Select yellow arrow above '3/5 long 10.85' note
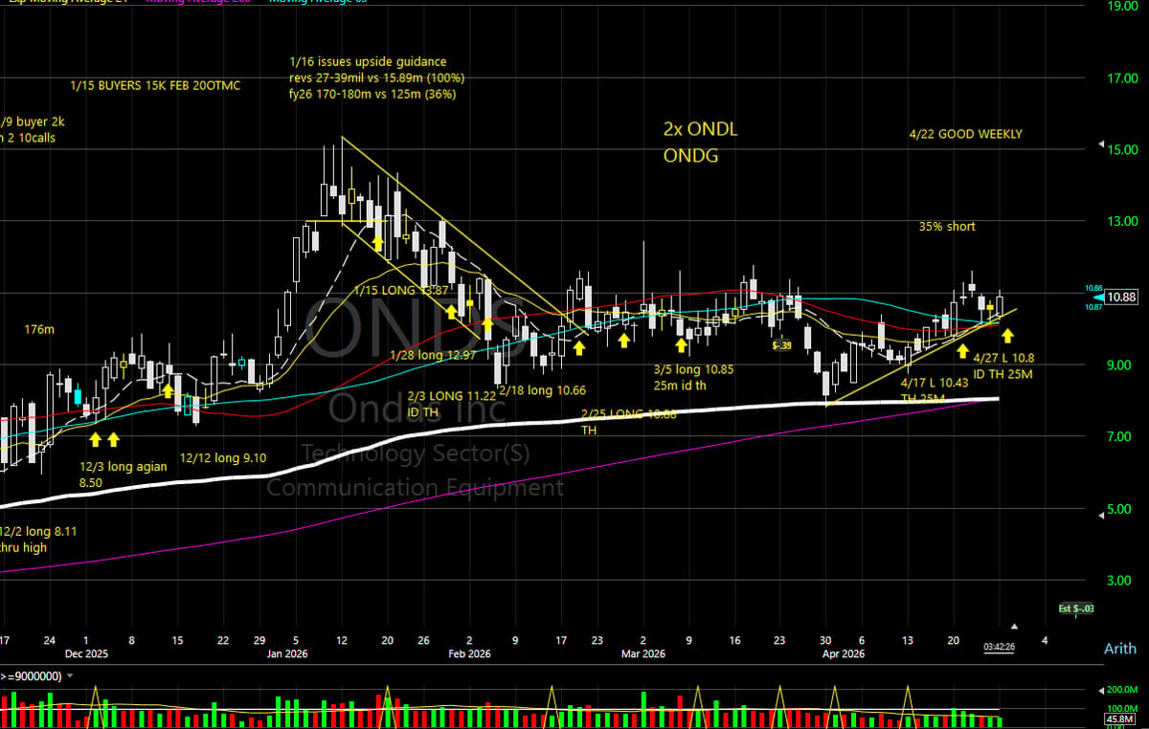This screenshot has height=729, width=1149. tap(682, 344)
